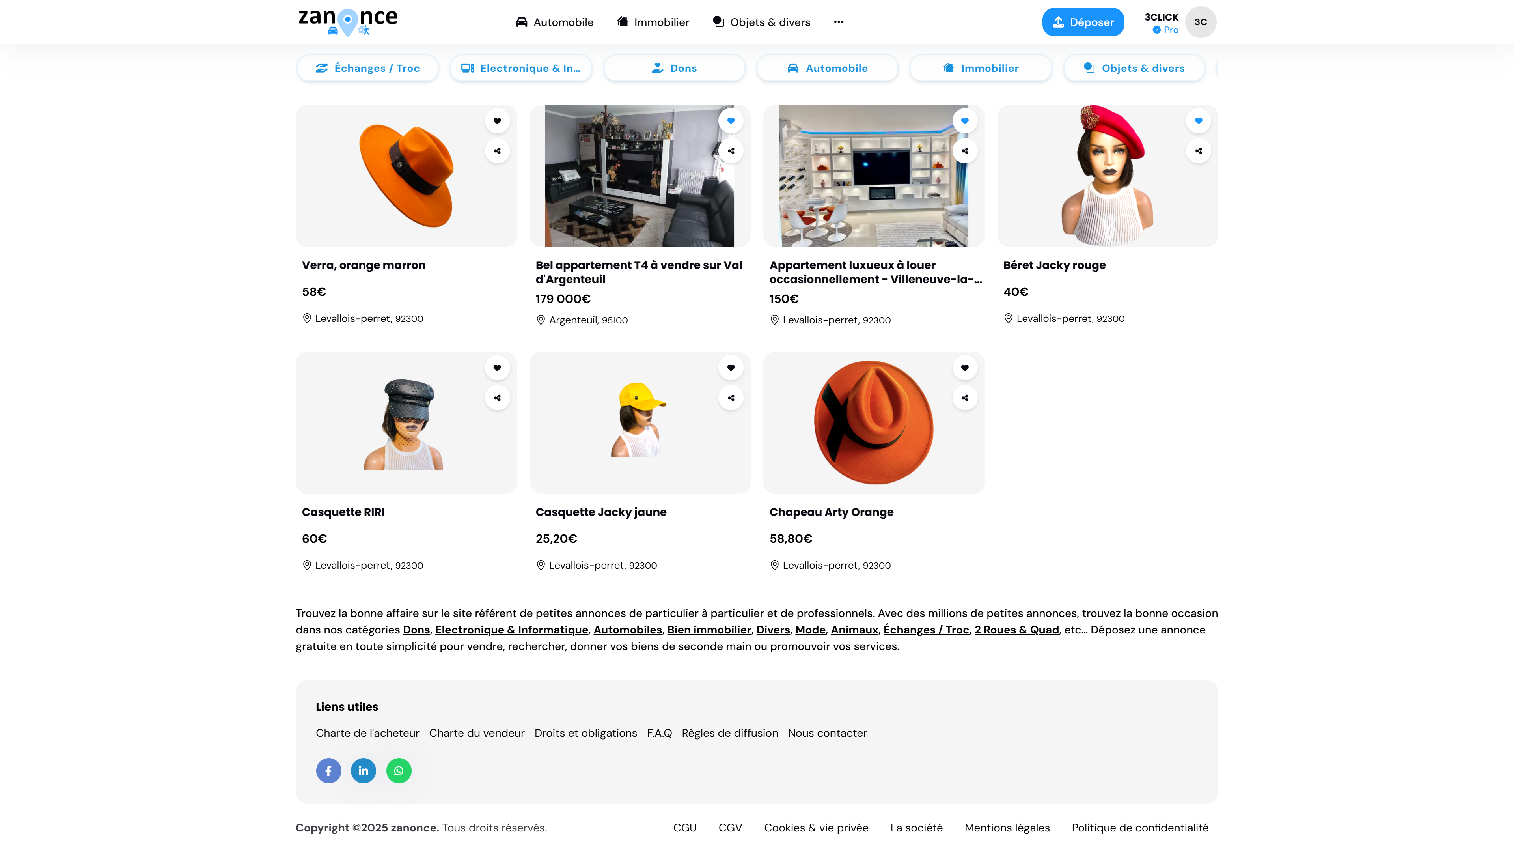The width and height of the screenshot is (1514, 852).
Task: Share the Bel appartement T4 listing
Action: (x=731, y=151)
